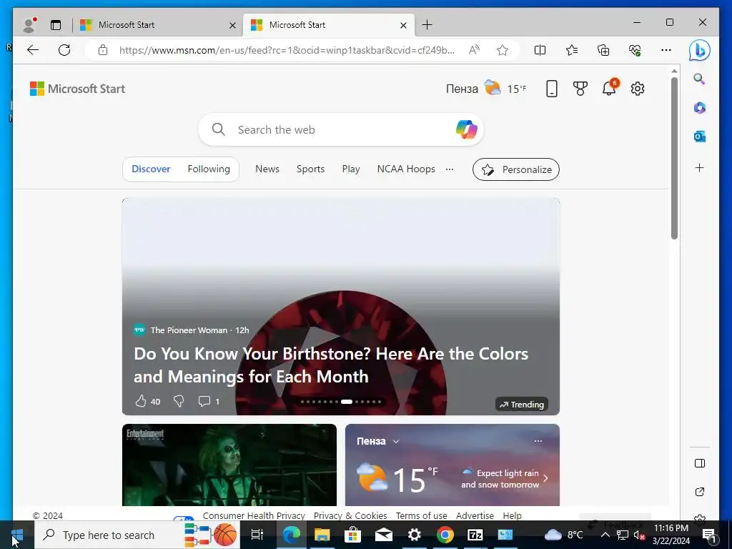Open the Rewards medal icon
The height and width of the screenshot is (549, 732).
click(580, 89)
